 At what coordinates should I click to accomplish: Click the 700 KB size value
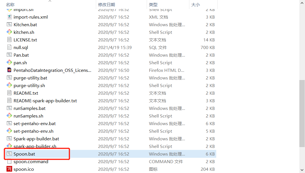(x=207, y=48)
